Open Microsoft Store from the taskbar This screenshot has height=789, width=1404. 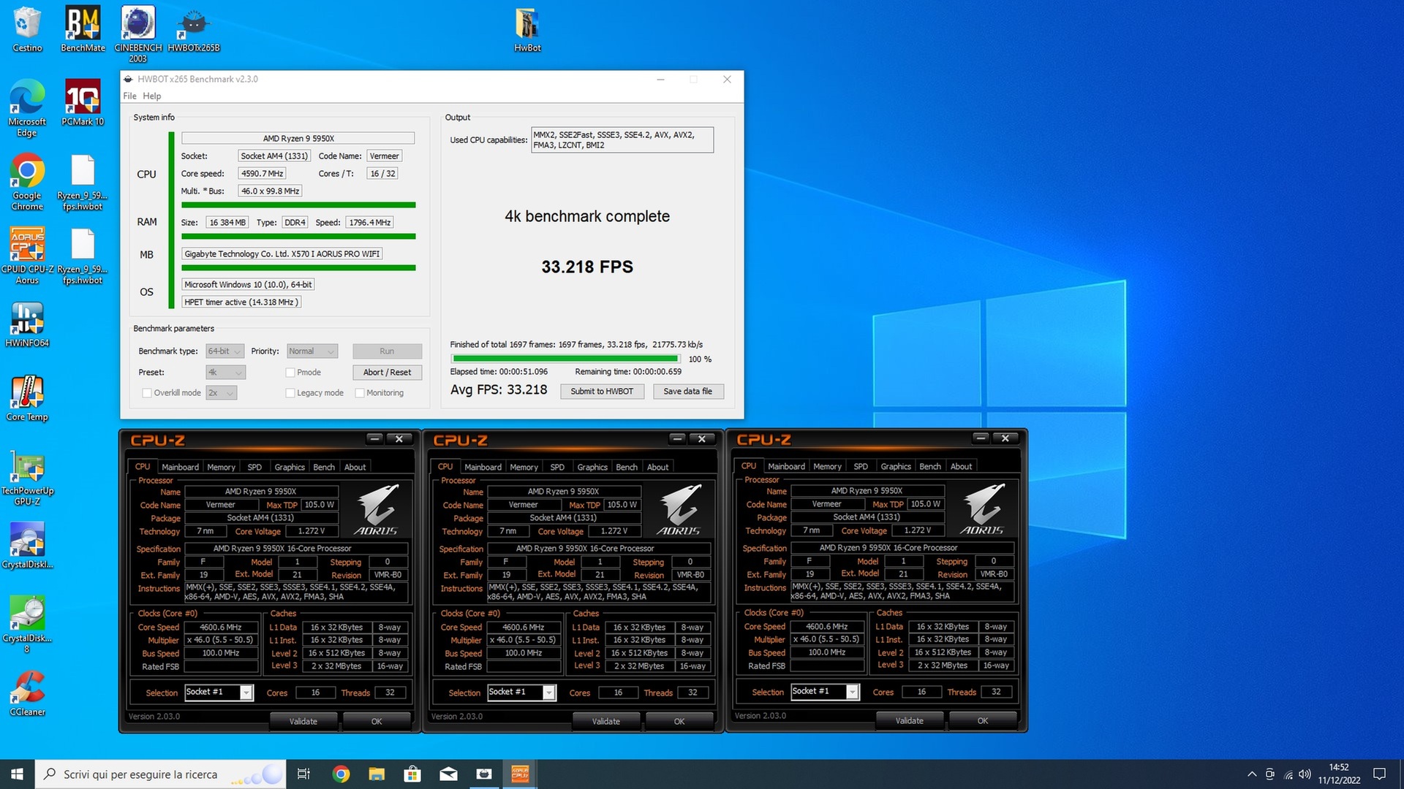pos(412,774)
